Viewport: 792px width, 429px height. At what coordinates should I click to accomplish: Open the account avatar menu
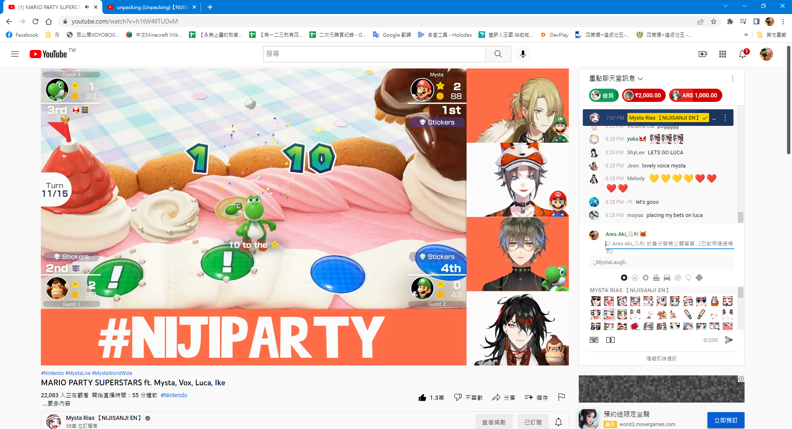[x=766, y=54]
